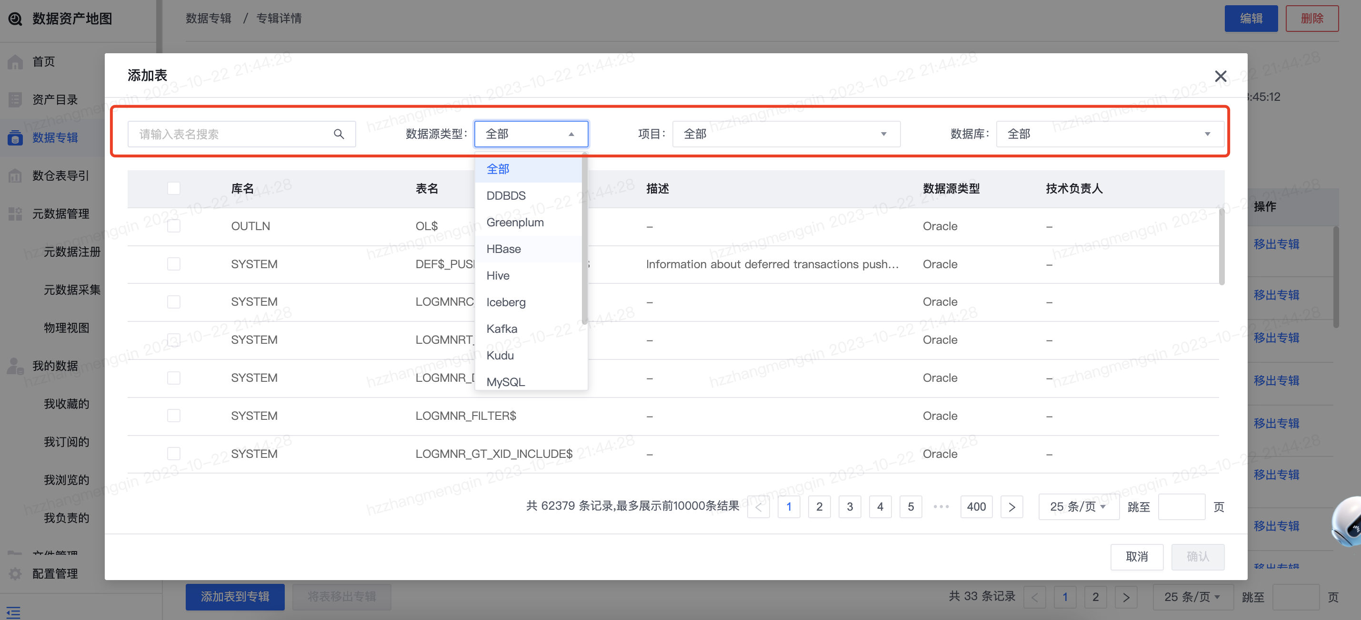Select Kafka data source type
This screenshot has height=620, width=1361.
(x=528, y=329)
